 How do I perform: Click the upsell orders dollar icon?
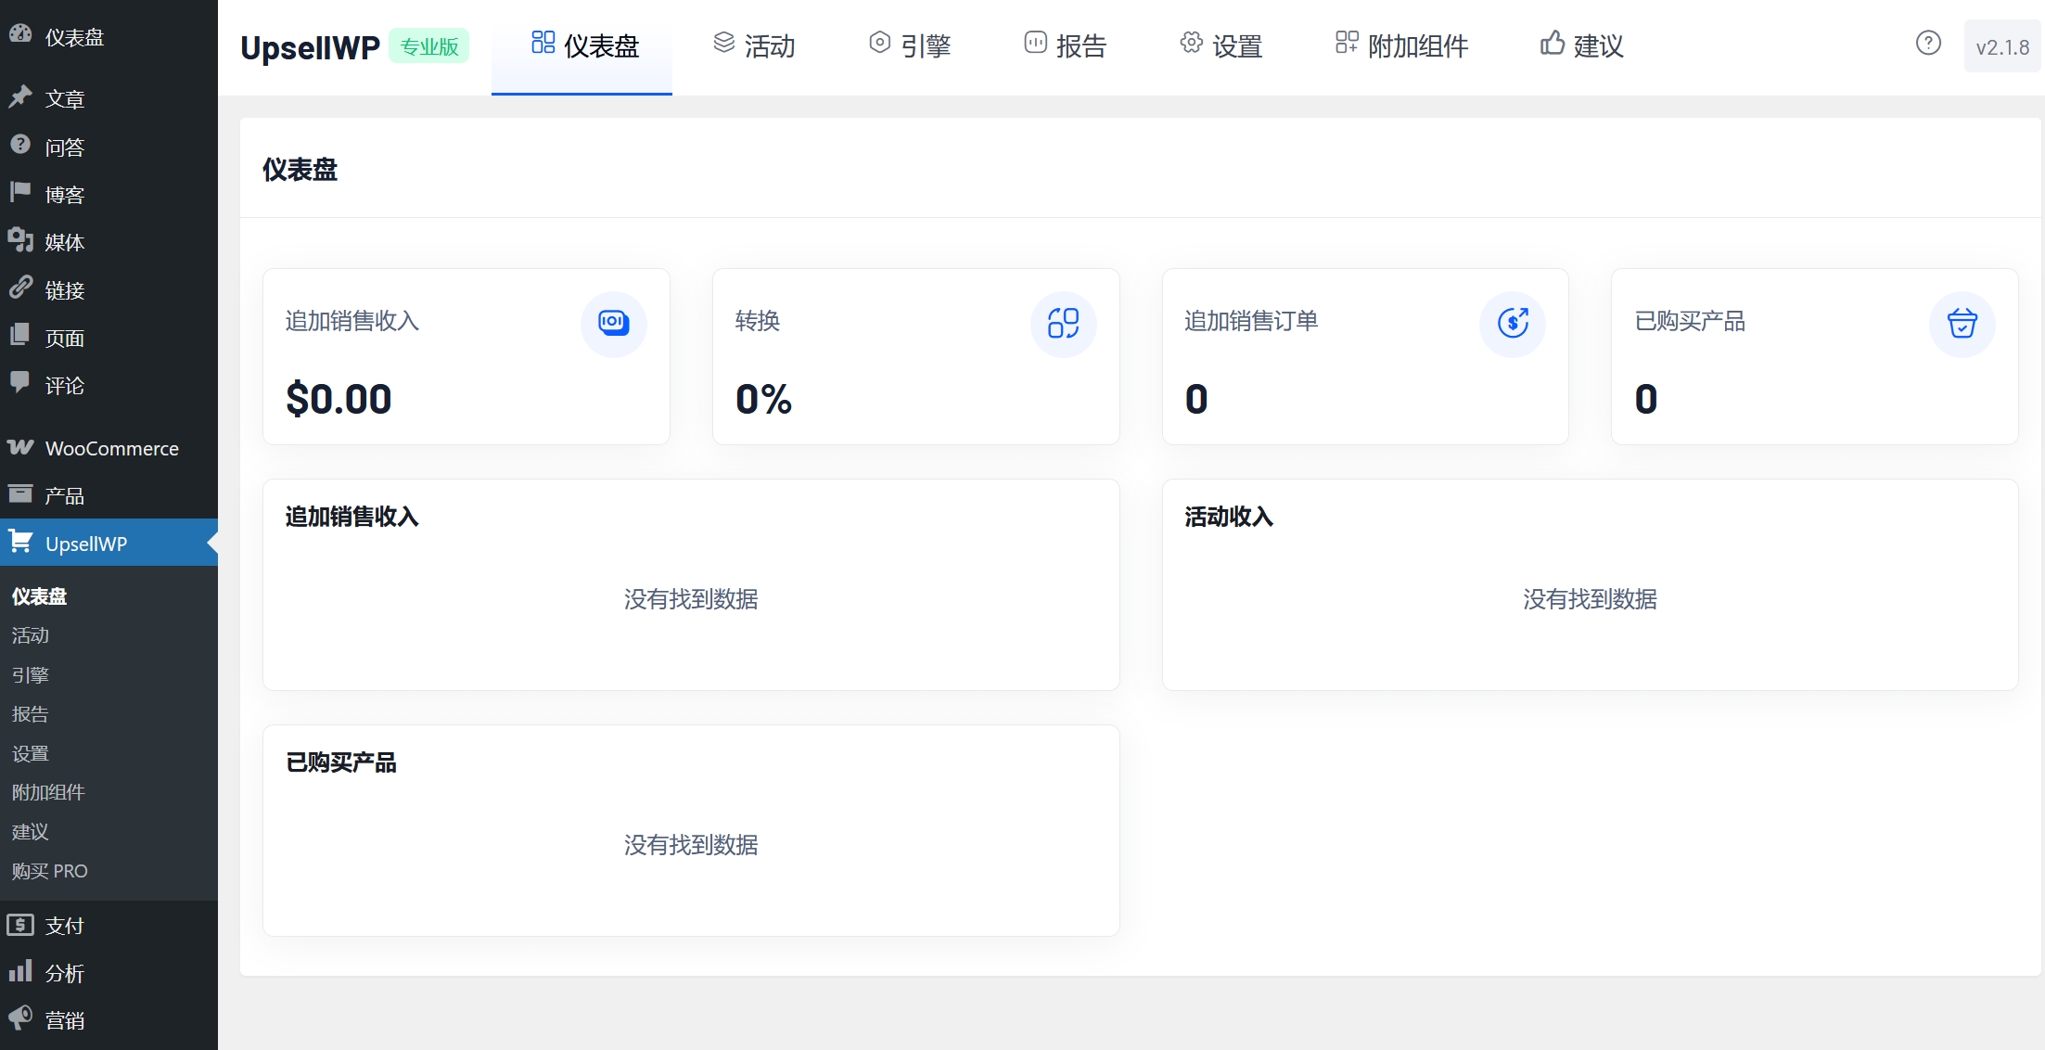(1513, 323)
